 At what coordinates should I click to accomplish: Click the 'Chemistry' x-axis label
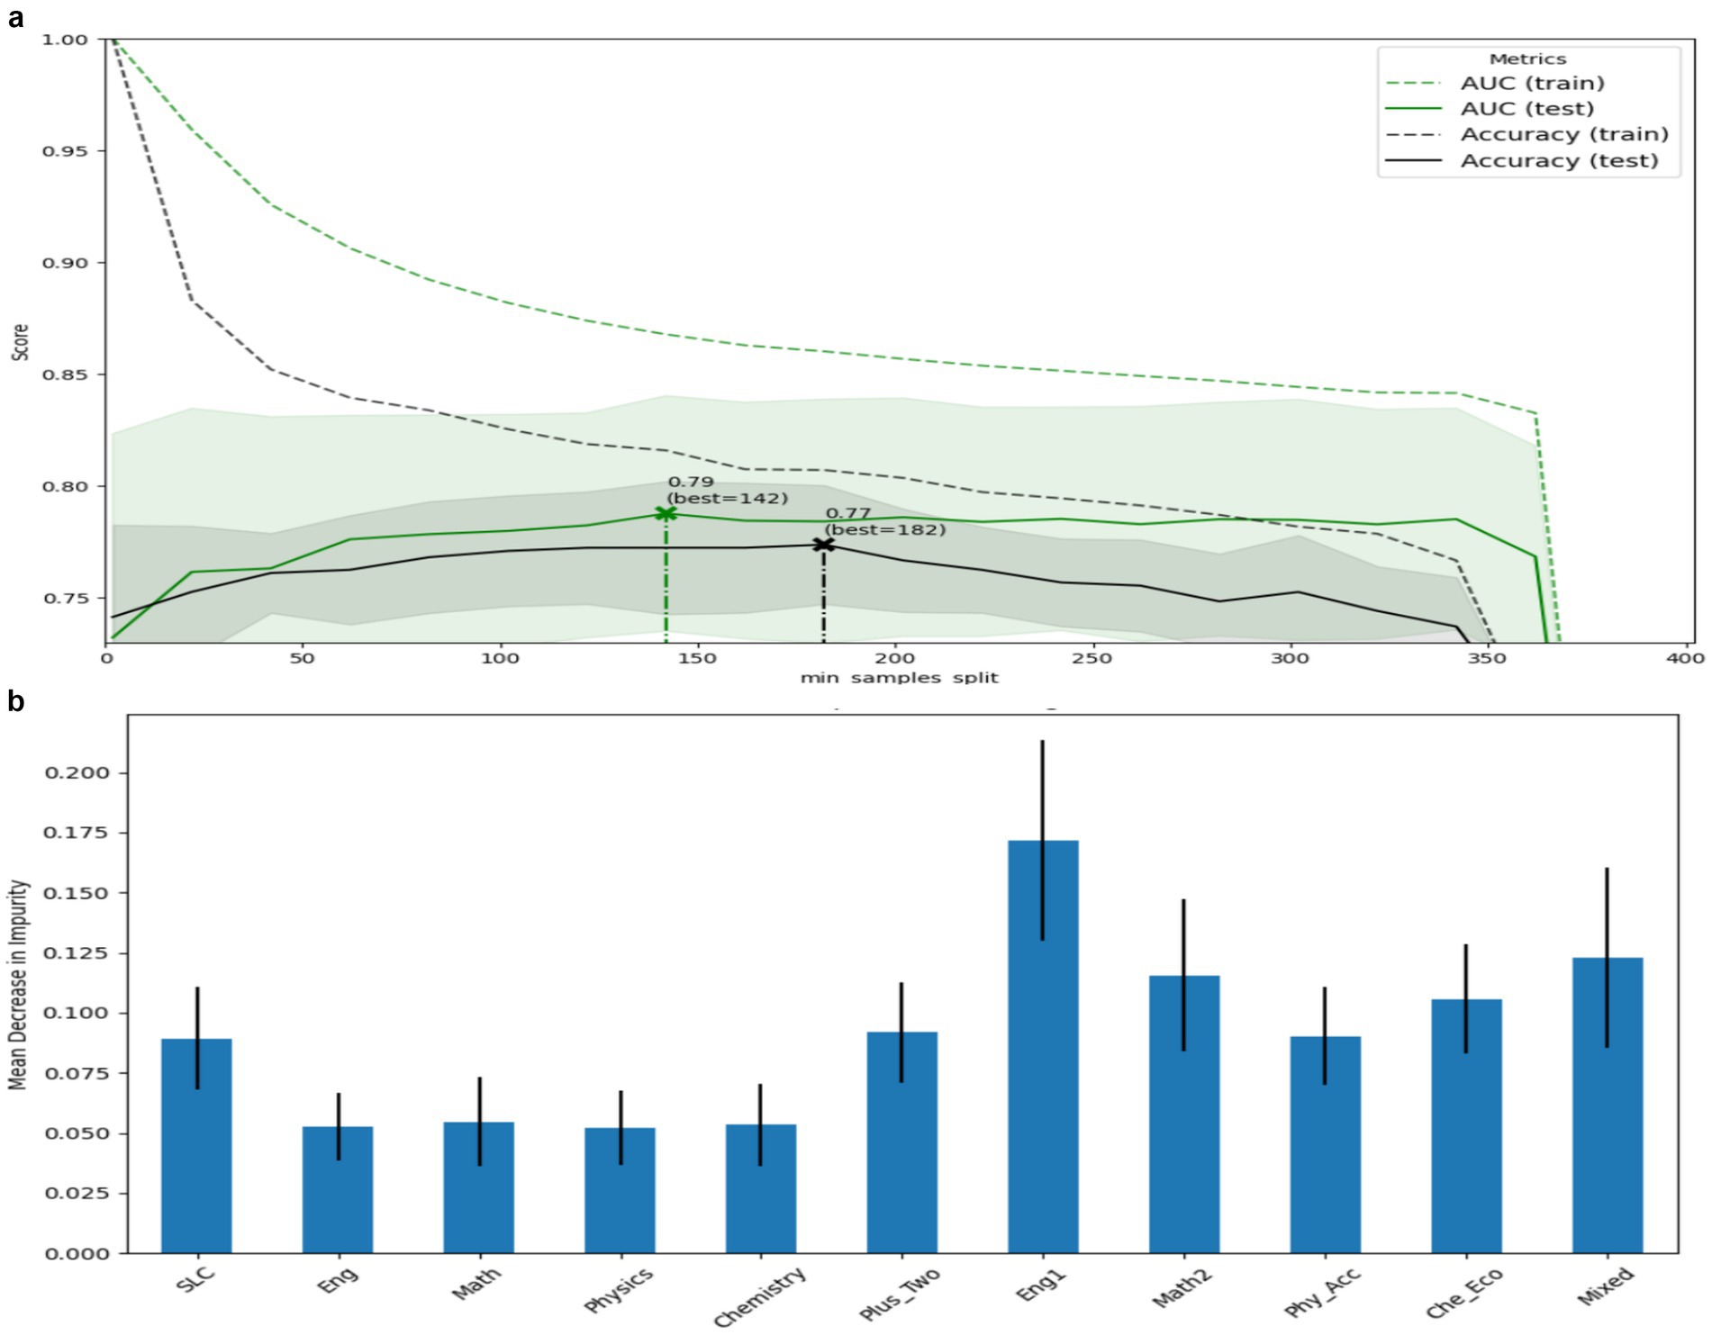pyautogui.click(x=759, y=1296)
